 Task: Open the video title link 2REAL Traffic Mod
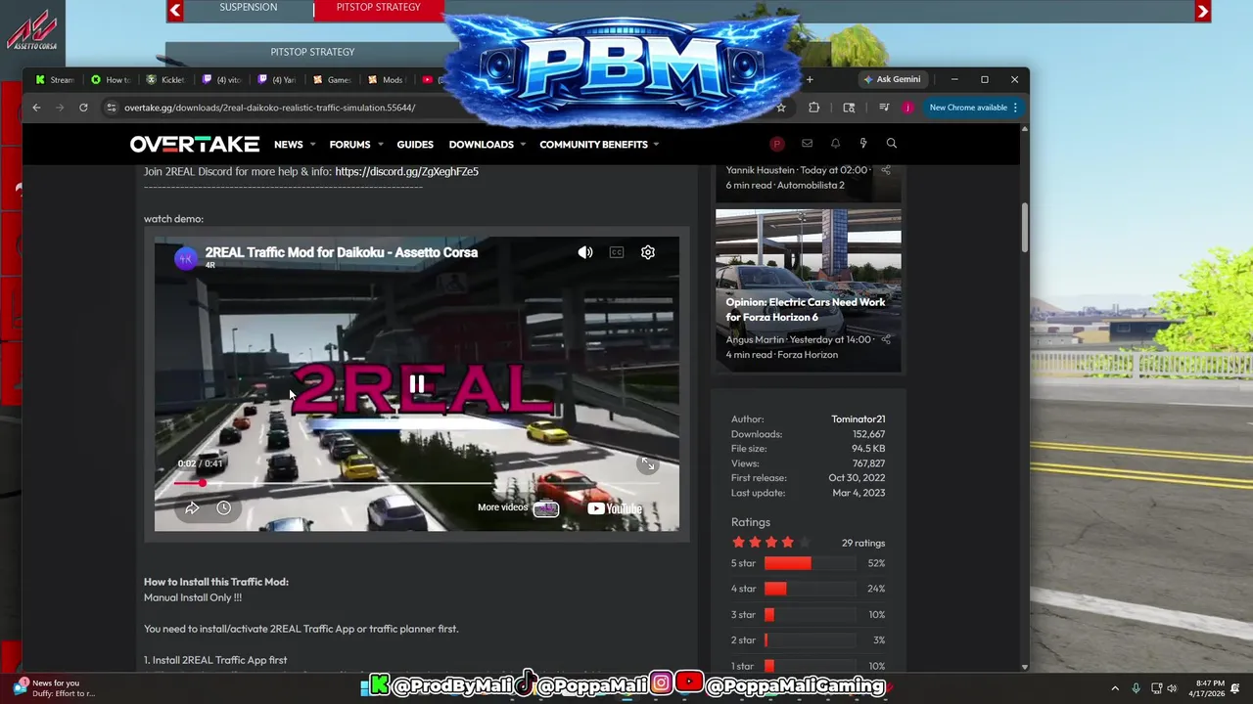(342, 252)
